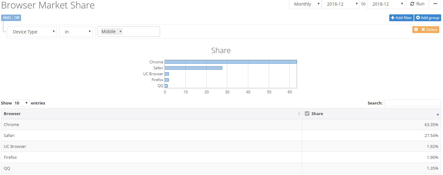This screenshot has height=175, width=443.
Task: Click the X icon on Delete button
Action: pos(423,29)
